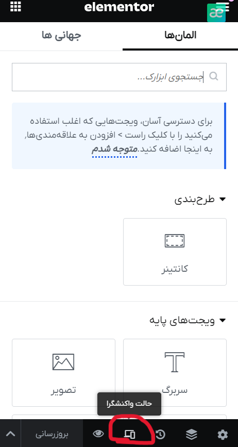238x447 pixels.
Task: Click the search magnifier icon
Action: pos(214,76)
